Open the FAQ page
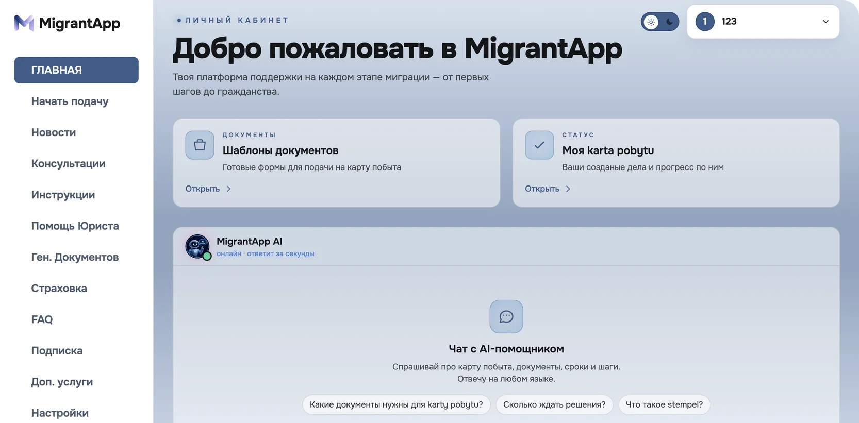 42,319
